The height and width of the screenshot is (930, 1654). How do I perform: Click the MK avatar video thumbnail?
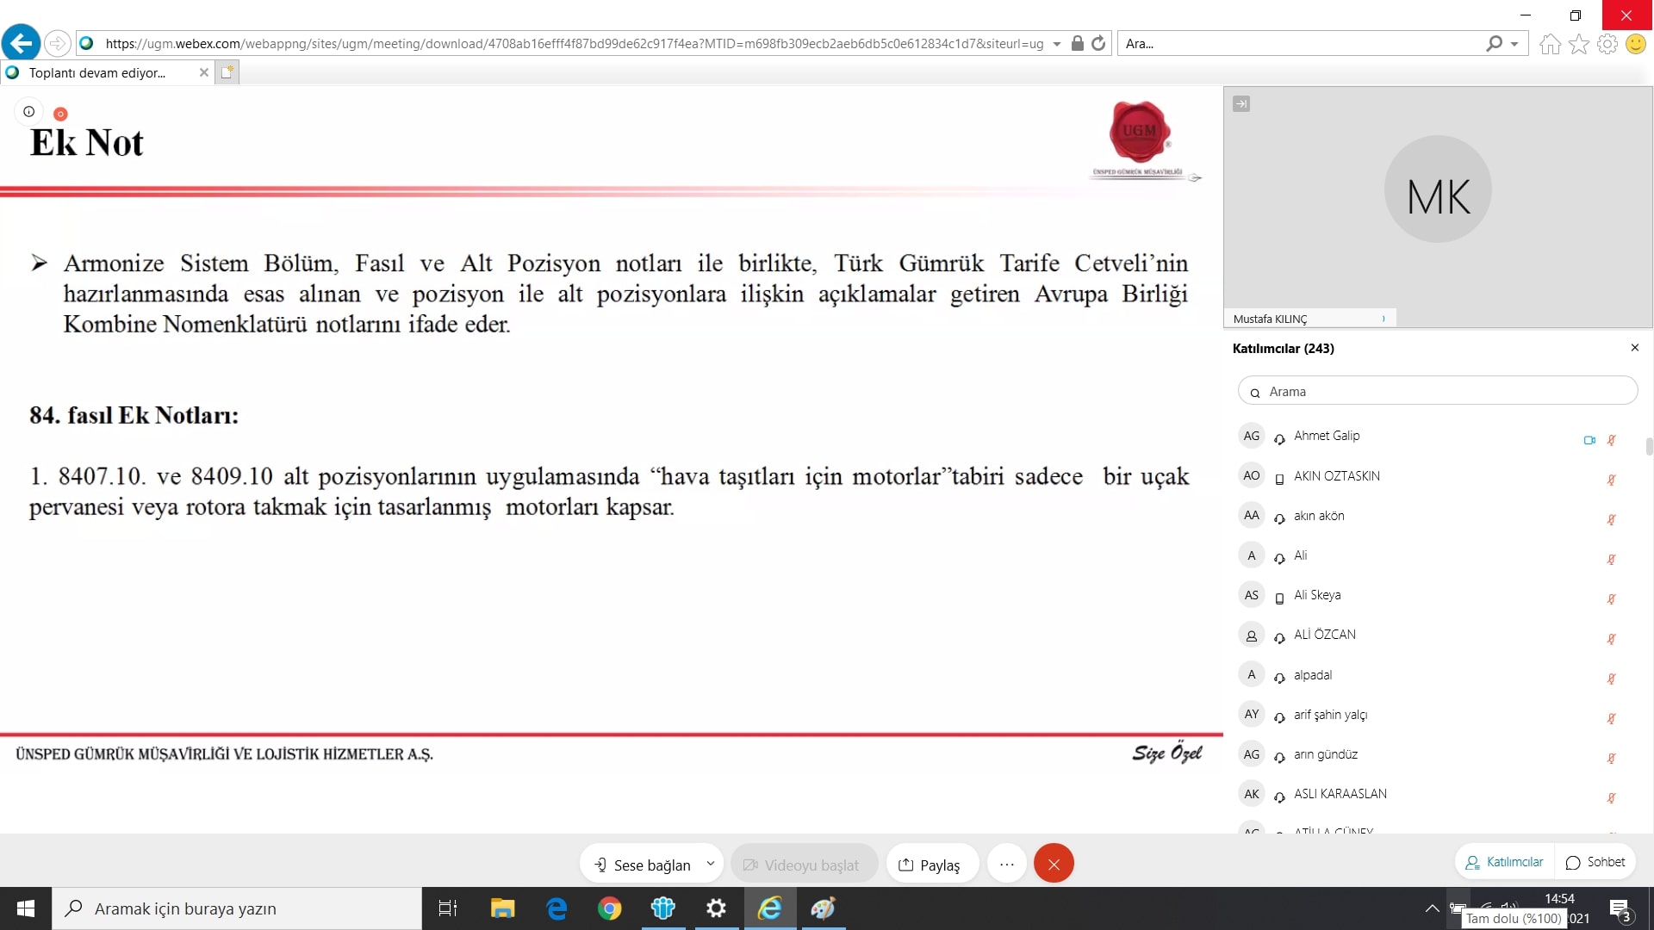pos(1438,189)
